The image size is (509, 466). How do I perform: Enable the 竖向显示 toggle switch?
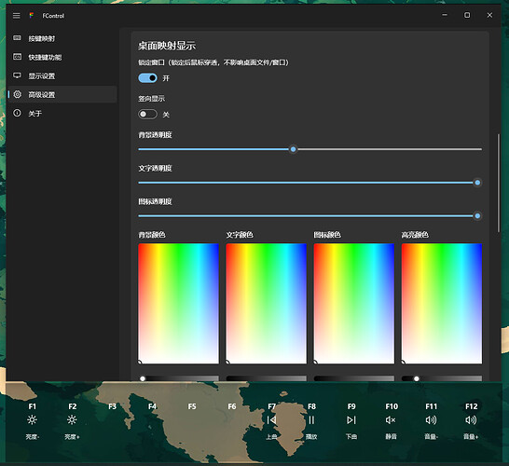click(x=147, y=115)
